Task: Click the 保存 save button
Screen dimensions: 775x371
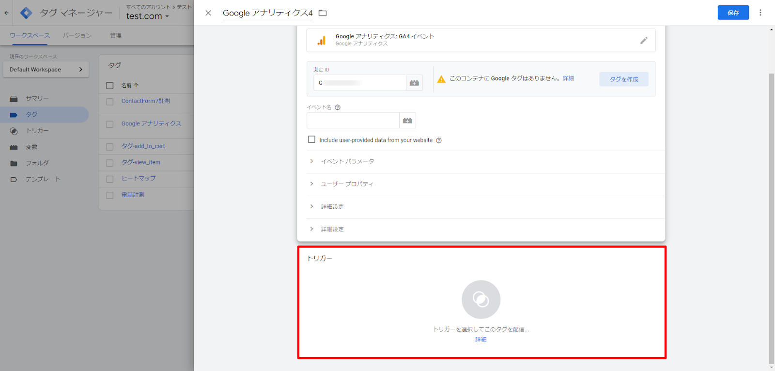Action: (733, 13)
